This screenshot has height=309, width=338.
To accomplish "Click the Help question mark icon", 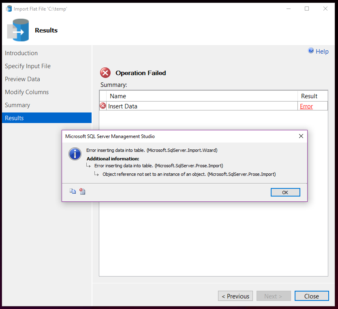I will tap(311, 50).
